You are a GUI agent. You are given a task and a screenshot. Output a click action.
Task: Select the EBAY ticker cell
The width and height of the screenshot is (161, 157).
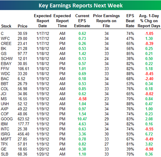tap(6, 64)
